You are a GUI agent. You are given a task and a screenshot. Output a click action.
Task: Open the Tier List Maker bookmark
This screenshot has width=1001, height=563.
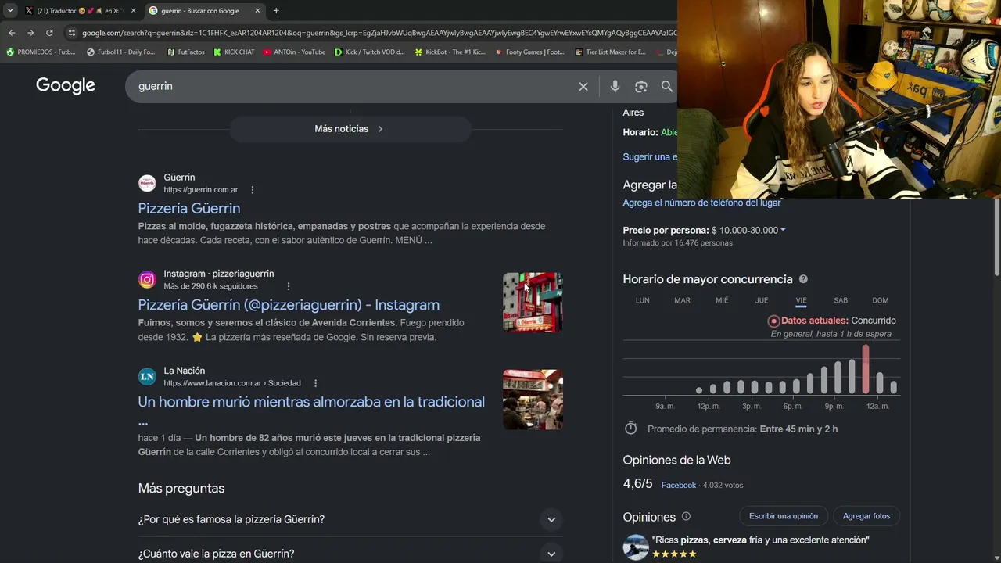coord(610,52)
